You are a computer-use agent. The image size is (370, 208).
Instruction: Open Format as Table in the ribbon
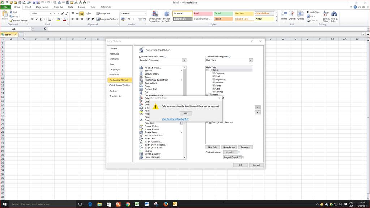167,17
